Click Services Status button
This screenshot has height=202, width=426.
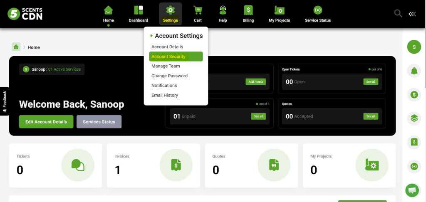(x=99, y=122)
